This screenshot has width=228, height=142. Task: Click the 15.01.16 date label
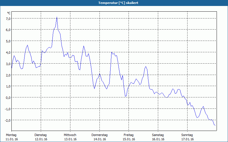(129, 139)
